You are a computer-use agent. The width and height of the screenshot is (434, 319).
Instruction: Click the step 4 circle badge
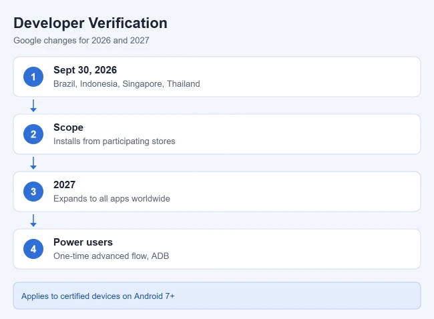[x=33, y=249]
